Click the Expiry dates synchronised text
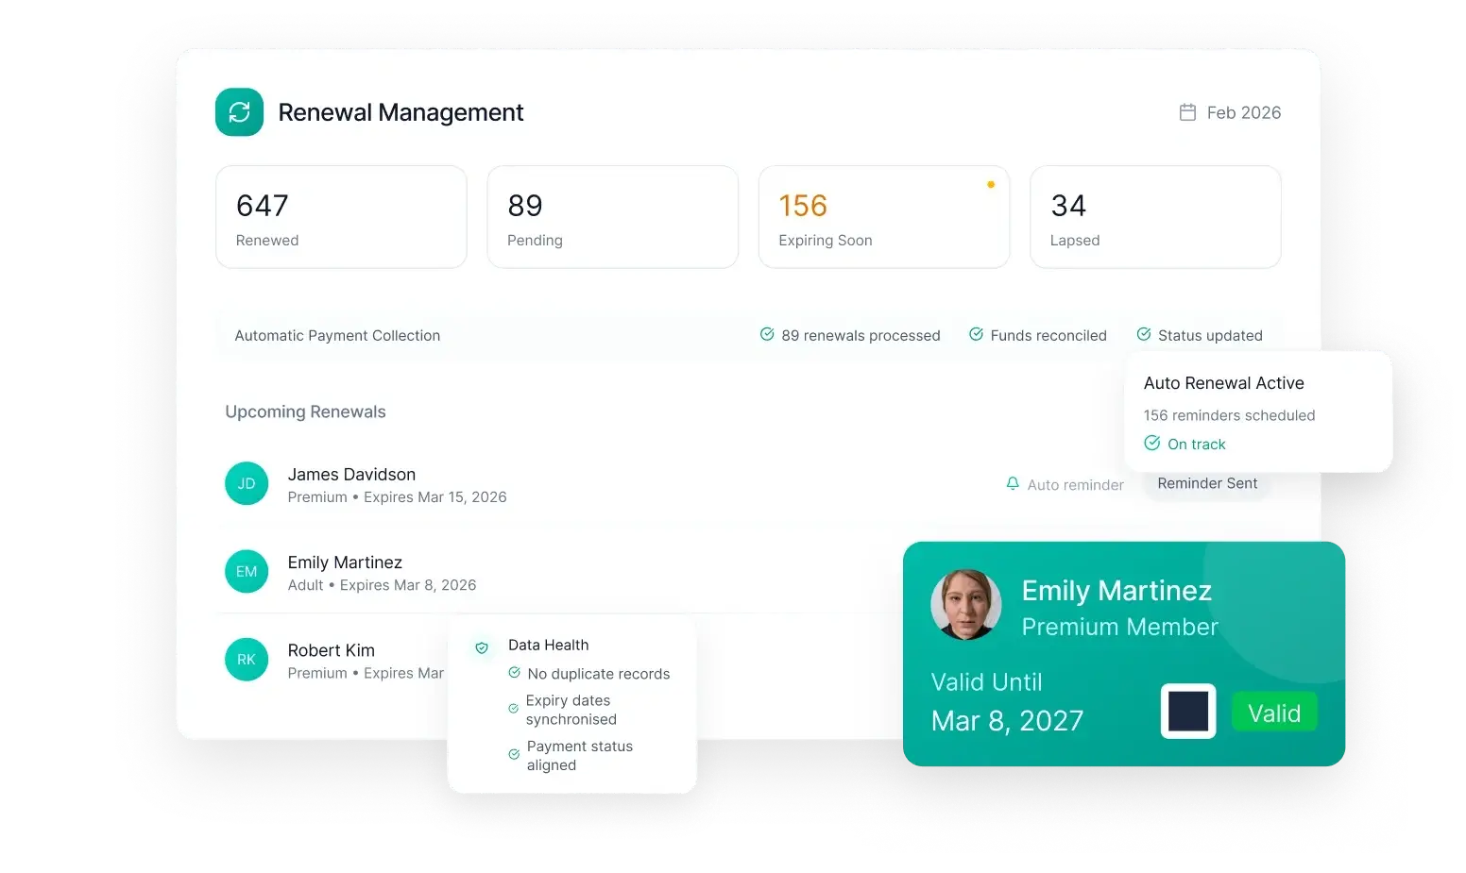 [x=571, y=710]
